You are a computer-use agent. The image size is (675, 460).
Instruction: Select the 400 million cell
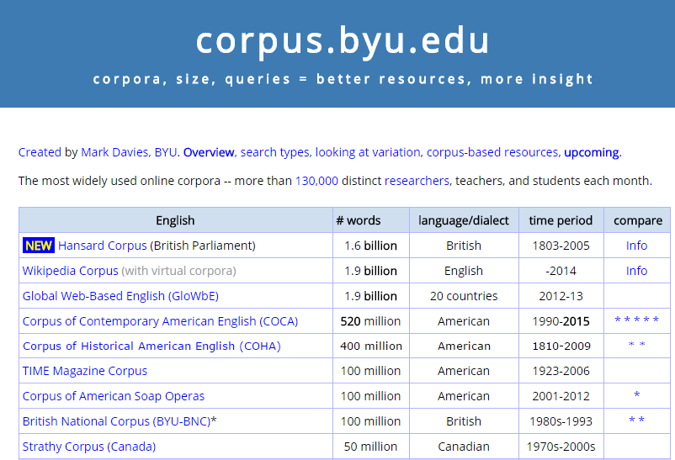(370, 346)
